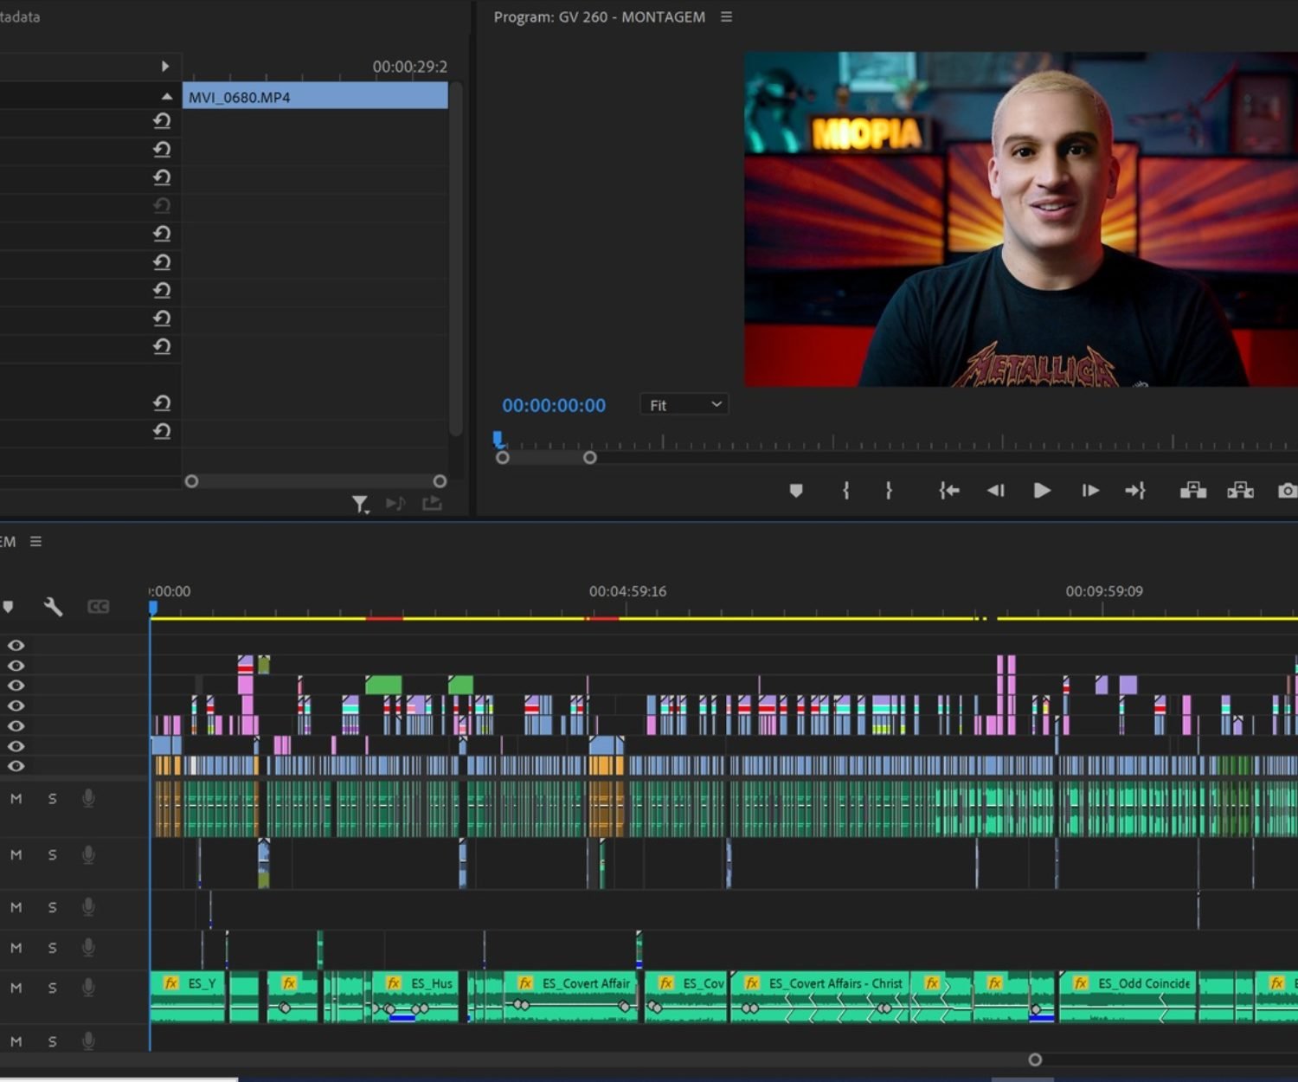Solo the music audio track with ES clips
The height and width of the screenshot is (1082, 1298).
click(52, 988)
